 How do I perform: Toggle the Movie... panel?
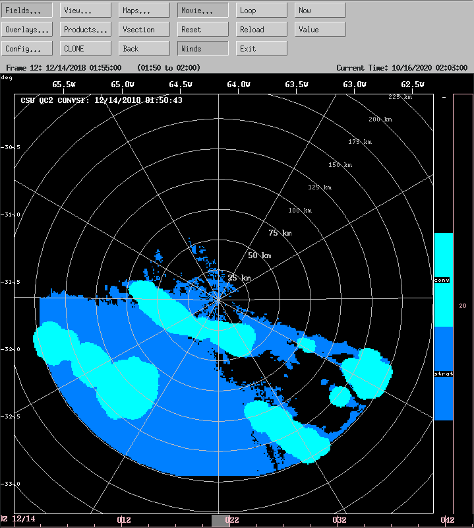click(203, 11)
